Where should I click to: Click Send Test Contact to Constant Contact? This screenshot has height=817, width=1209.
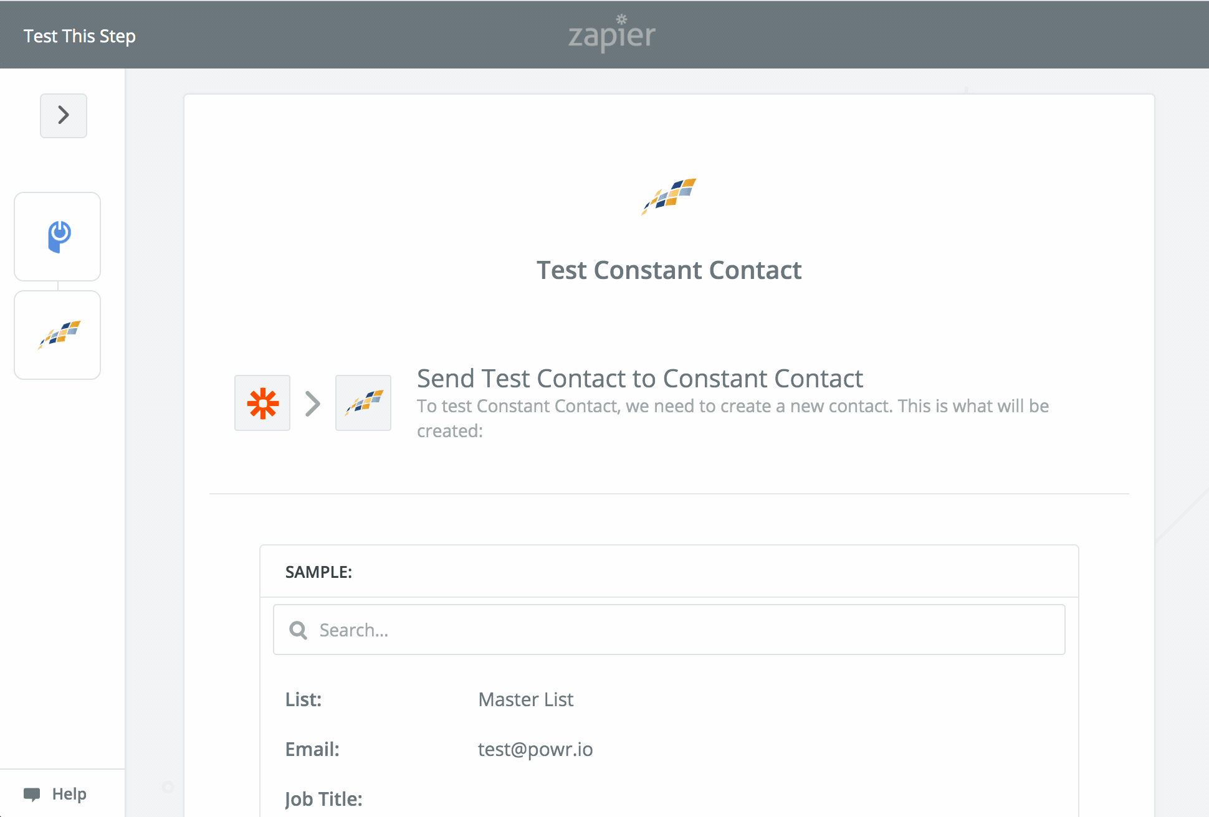[x=640, y=379]
